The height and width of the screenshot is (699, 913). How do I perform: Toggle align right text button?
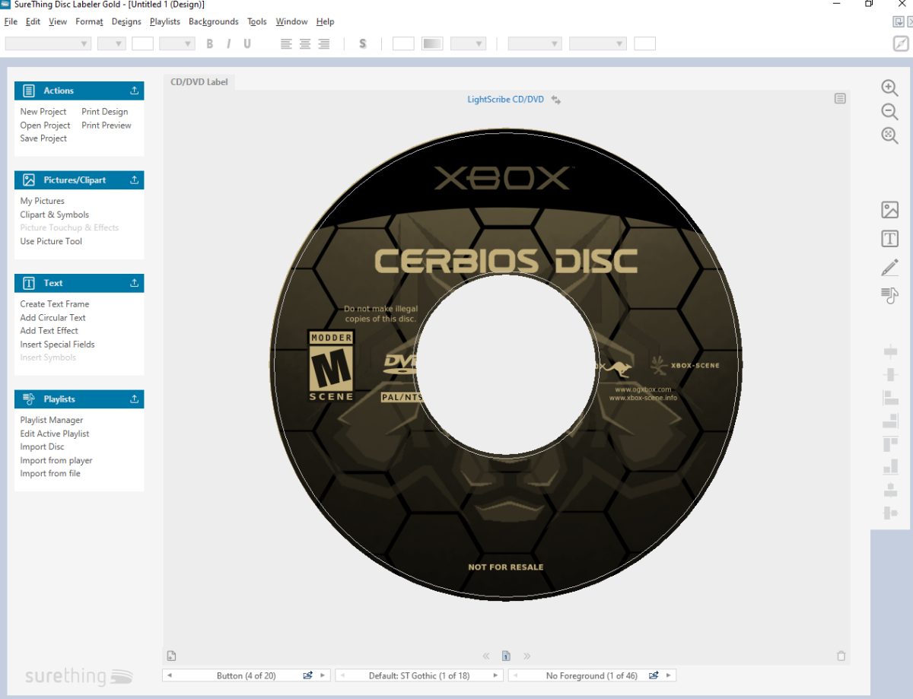[x=324, y=44]
